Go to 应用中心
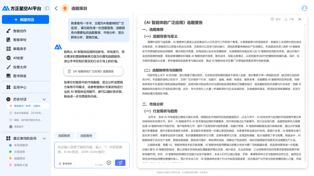Viewport: 314px width, 176px height. pyautogui.click(x=20, y=87)
